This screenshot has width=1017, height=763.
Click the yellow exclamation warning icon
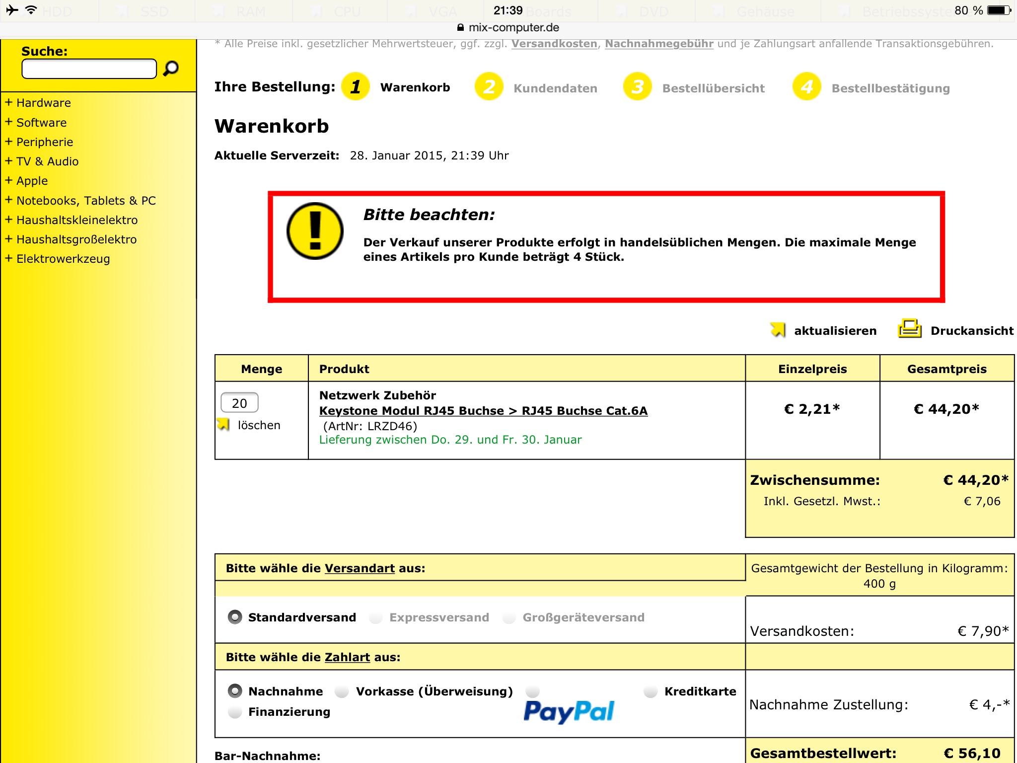click(315, 231)
